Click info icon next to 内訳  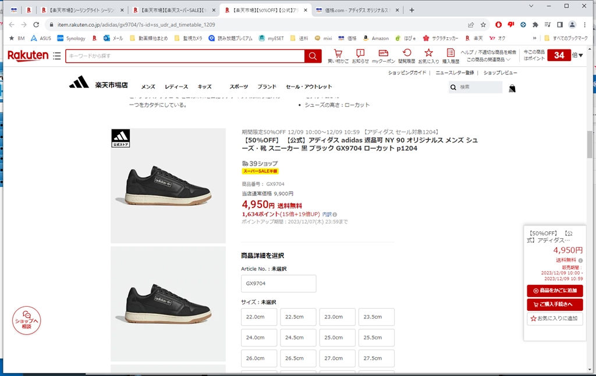coord(335,214)
